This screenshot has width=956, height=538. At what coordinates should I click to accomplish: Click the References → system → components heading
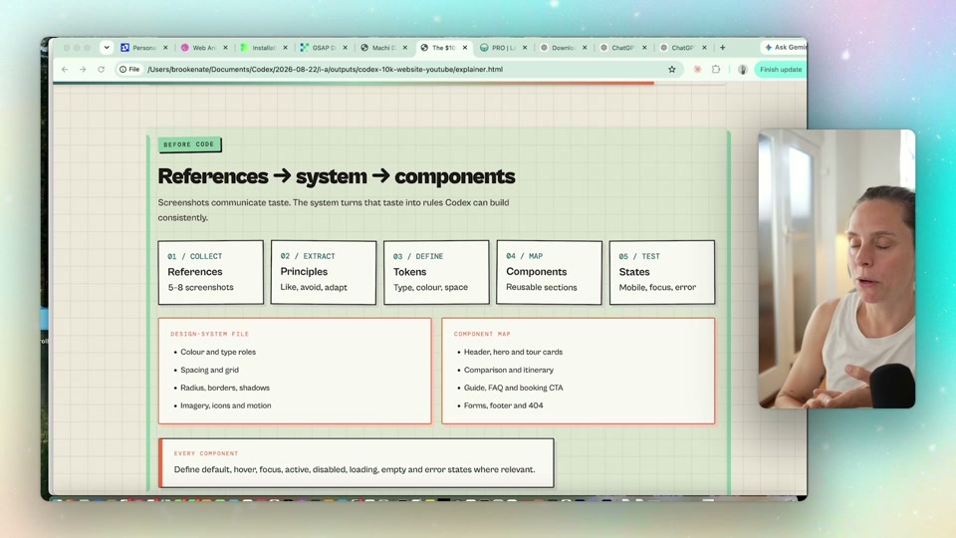click(336, 176)
